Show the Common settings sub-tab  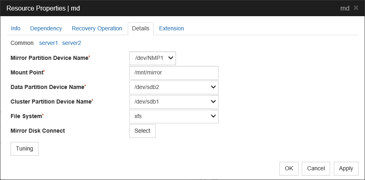point(22,42)
